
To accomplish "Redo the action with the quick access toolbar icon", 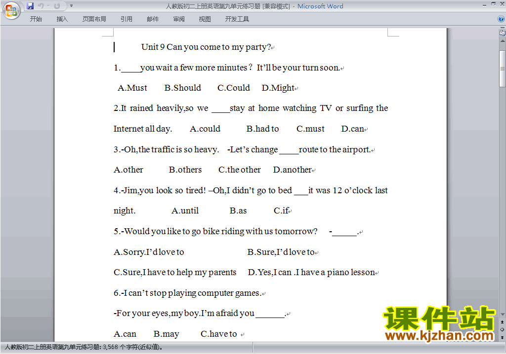I will [x=57, y=6].
